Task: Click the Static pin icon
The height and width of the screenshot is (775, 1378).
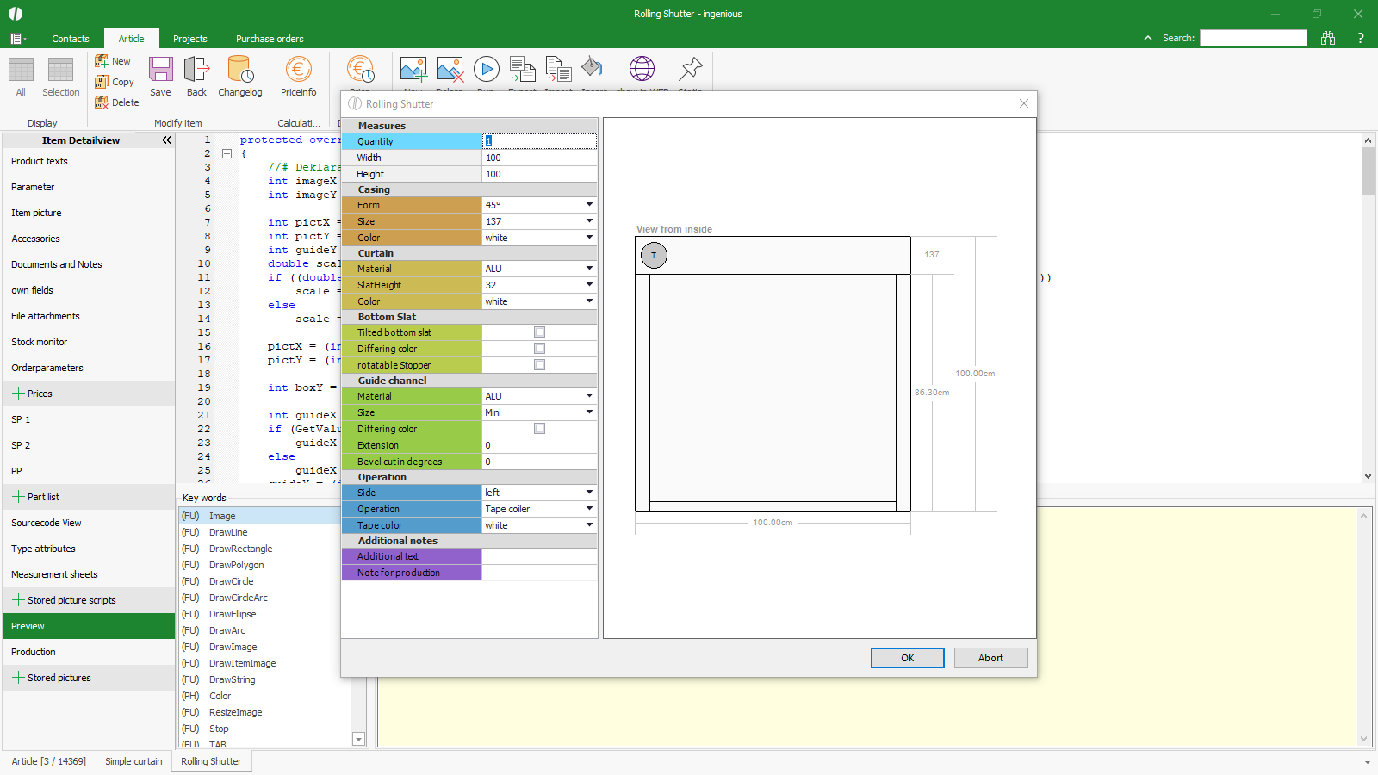Action: [x=690, y=69]
